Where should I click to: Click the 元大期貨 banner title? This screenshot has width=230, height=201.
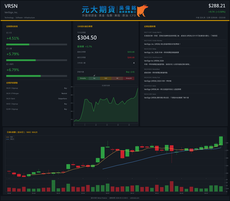point(98,10)
